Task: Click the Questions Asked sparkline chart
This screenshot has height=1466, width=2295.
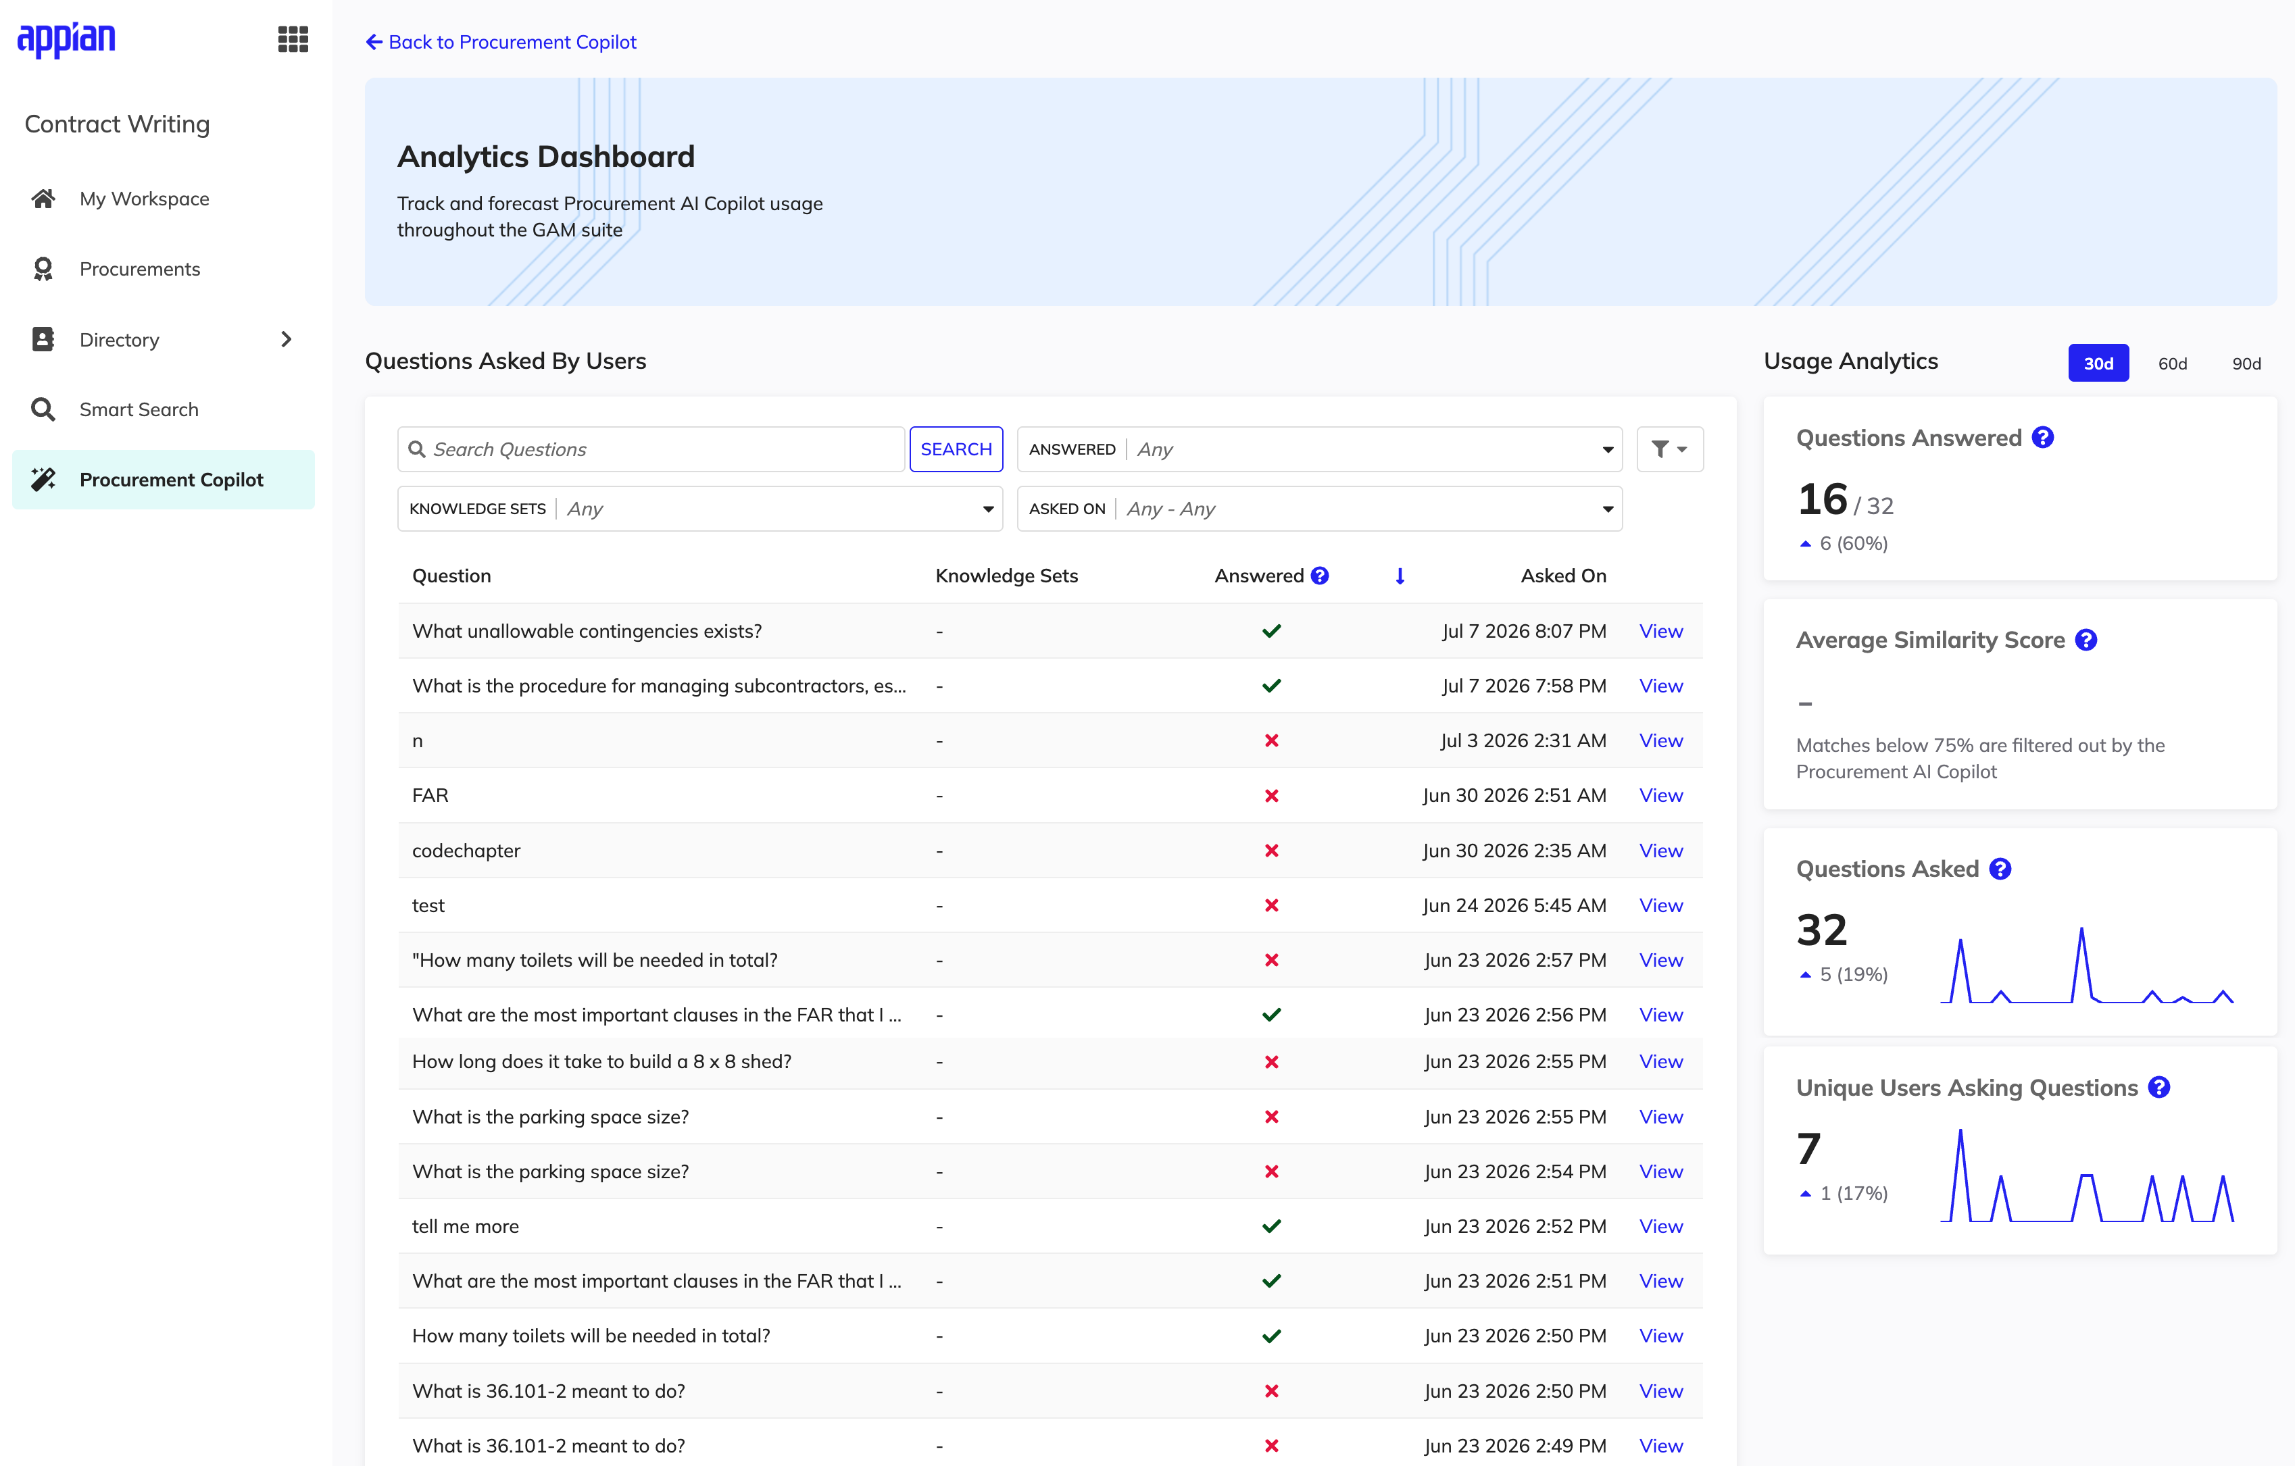Action: [x=2088, y=965]
